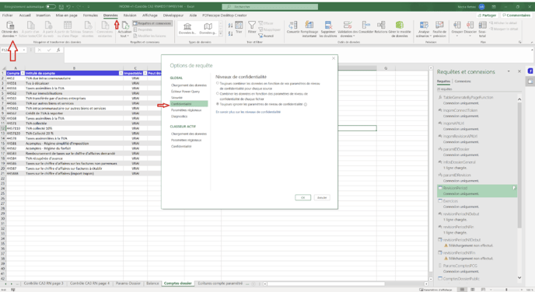Click the Supprimer les doublons icon
Image resolution: width=535 pixels, height=292 pixels.
(328, 25)
